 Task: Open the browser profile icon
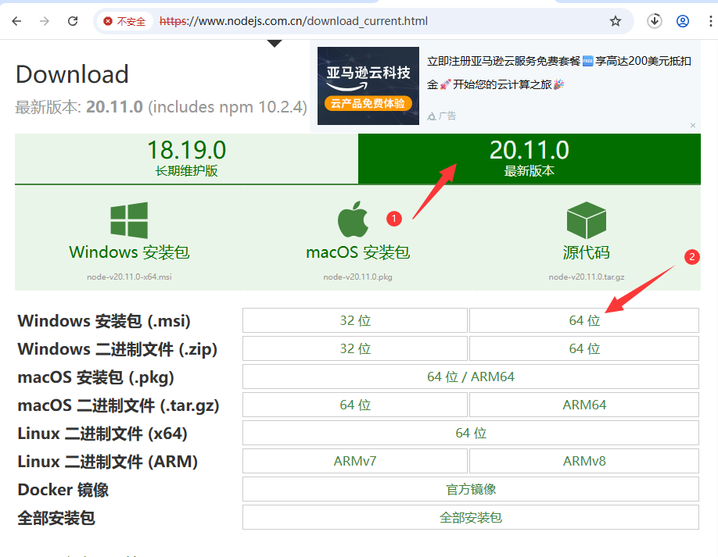[x=683, y=21]
